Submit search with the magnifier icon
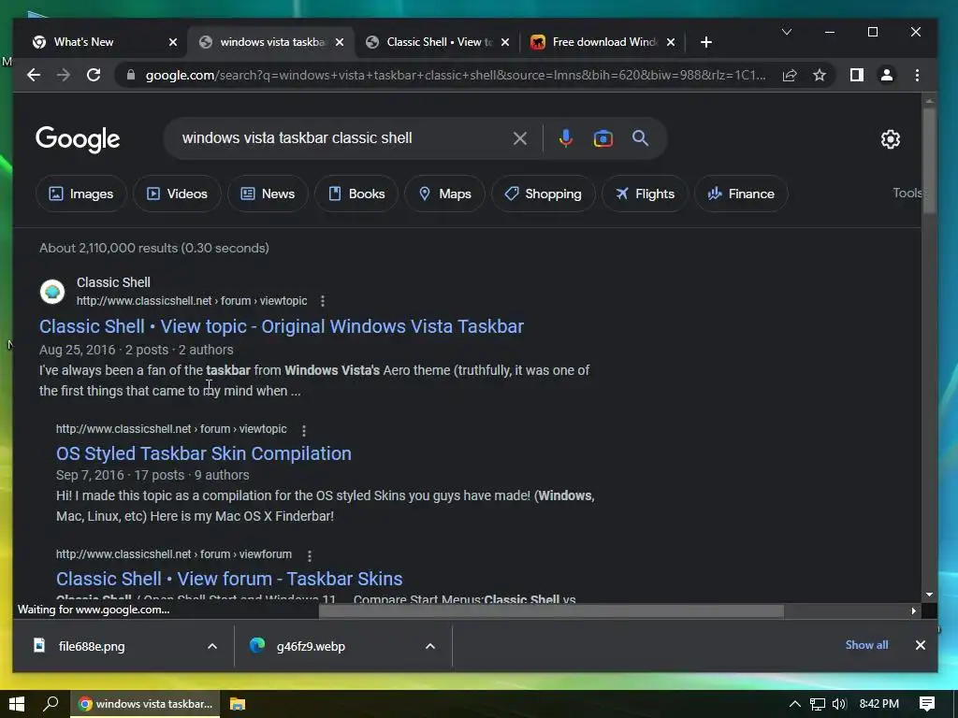Viewport: 958px width, 718px height. (x=640, y=138)
